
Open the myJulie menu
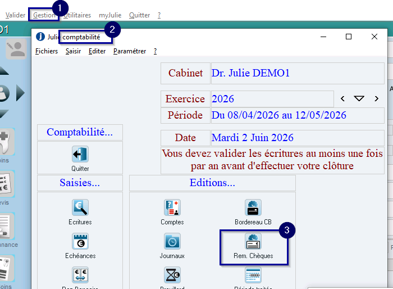[x=110, y=15]
